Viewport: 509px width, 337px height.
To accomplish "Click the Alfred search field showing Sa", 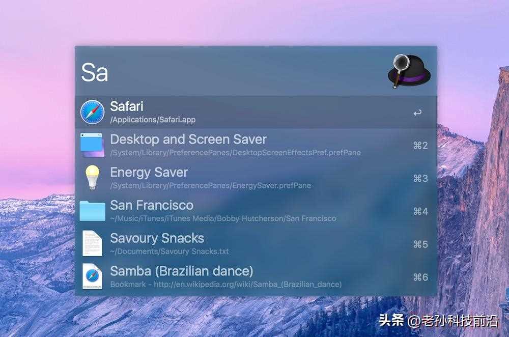I will coord(231,72).
